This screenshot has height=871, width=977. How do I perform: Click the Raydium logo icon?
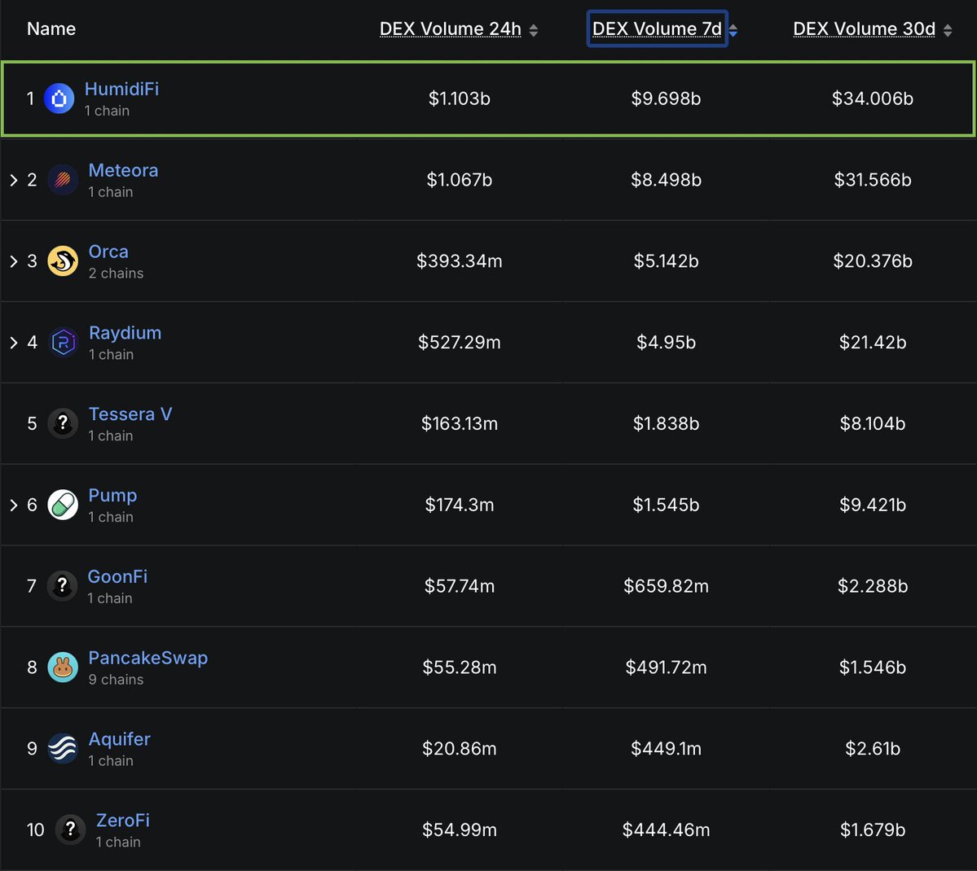point(63,343)
